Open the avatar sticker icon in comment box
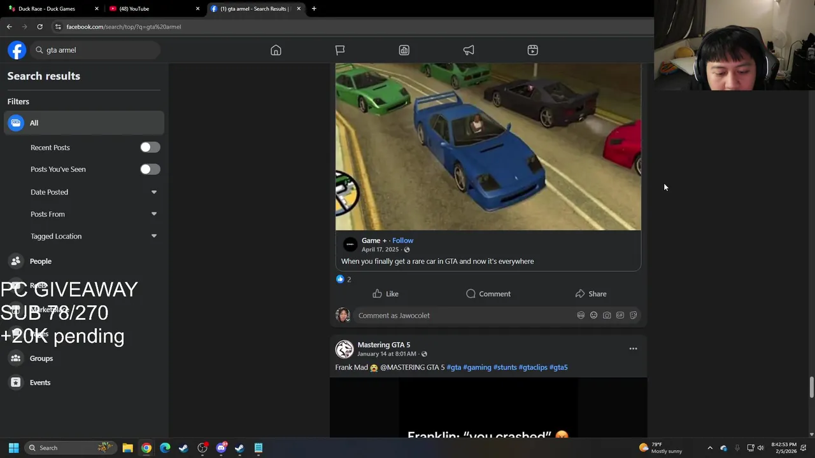This screenshot has width=815, height=458. click(x=581, y=315)
